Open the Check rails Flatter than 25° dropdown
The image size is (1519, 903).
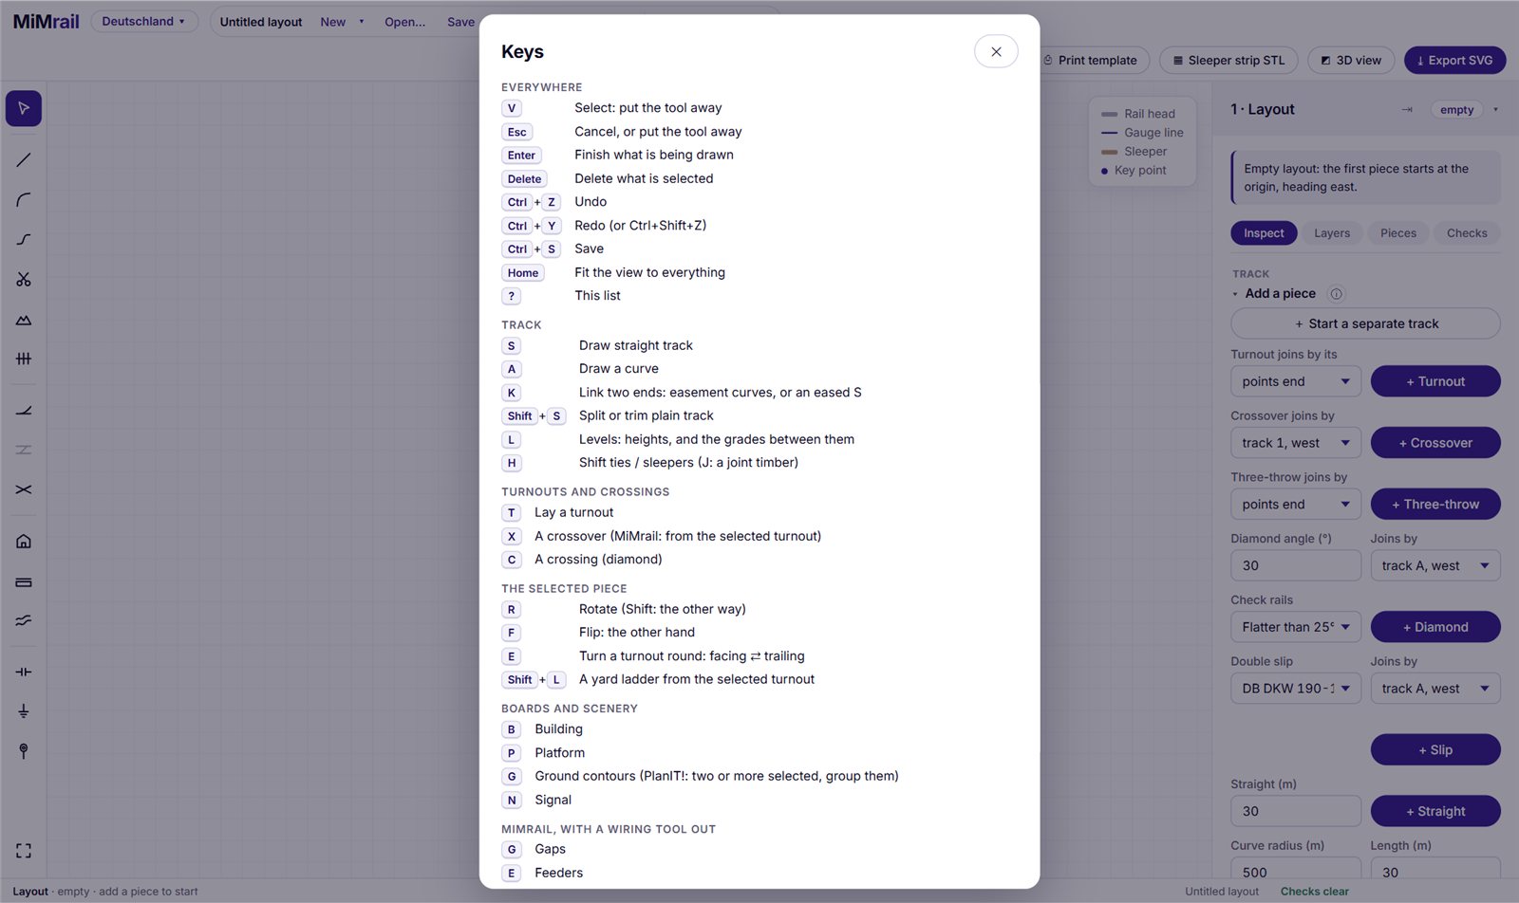1296,627
